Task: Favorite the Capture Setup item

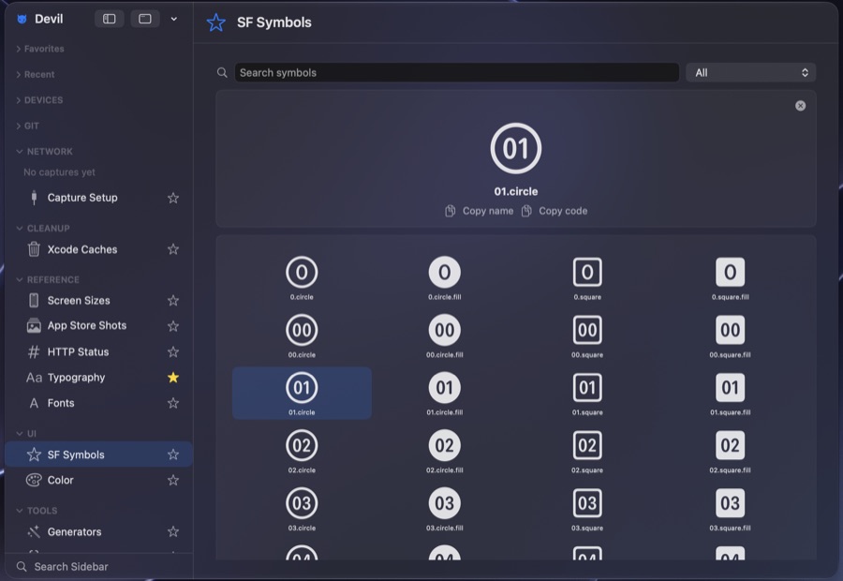Action: point(173,198)
